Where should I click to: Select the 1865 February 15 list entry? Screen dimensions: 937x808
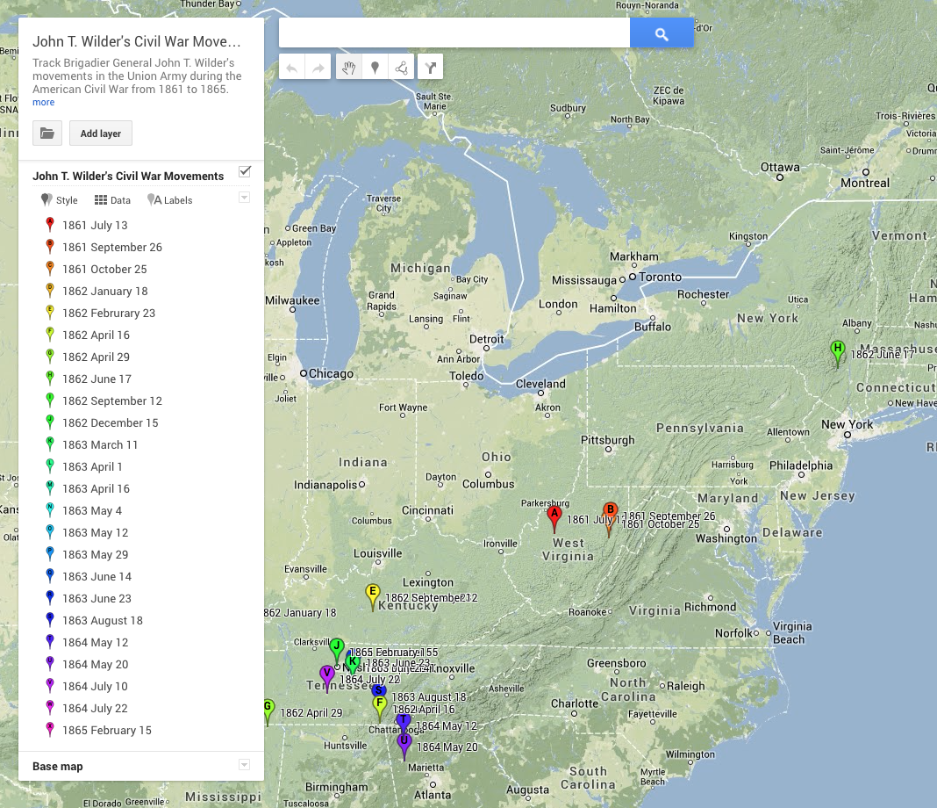tap(106, 731)
